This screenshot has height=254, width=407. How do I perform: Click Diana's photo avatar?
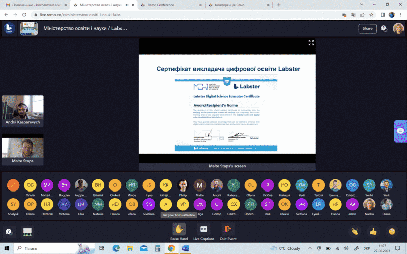tap(386, 204)
